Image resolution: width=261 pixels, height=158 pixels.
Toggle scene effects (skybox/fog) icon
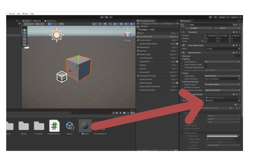115,24
